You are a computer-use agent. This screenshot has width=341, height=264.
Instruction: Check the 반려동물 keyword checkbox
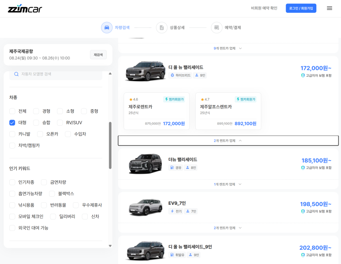(44, 205)
